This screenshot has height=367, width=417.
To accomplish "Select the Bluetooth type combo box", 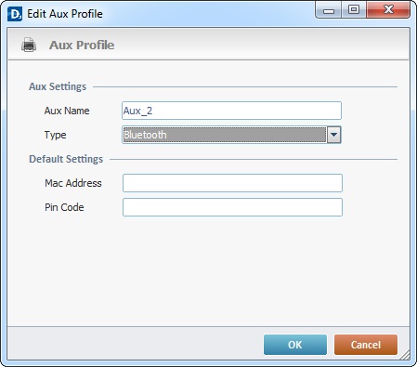I will 231,135.
